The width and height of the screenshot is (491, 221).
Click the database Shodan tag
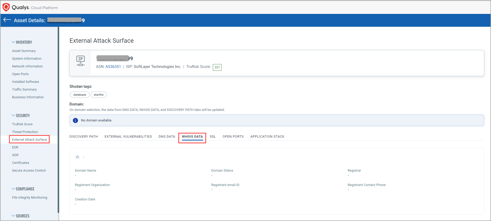(x=80, y=95)
